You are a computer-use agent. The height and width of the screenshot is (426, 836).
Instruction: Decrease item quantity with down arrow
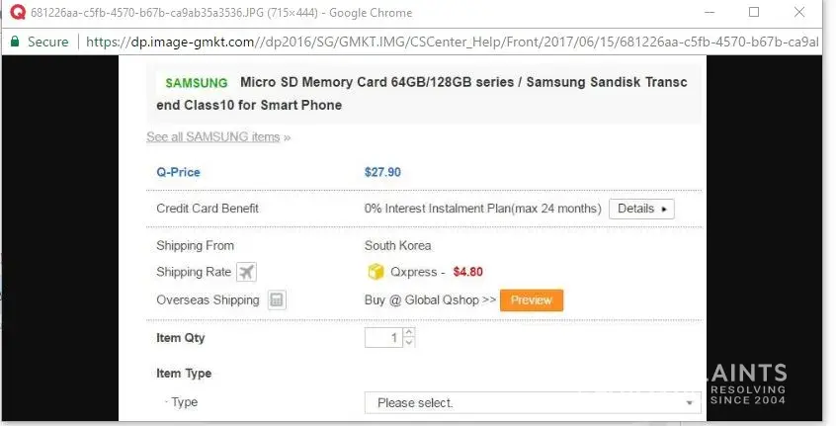(x=410, y=343)
